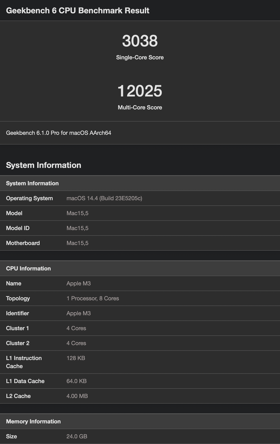Image resolution: width=280 pixels, height=444 pixels.
Task: Click the Multi-Core Score label
Action: (140, 107)
